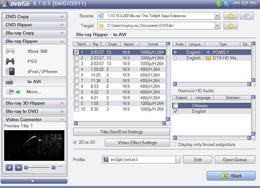
Task: Select the iPod / iPhone device icon
Action: [10, 71]
